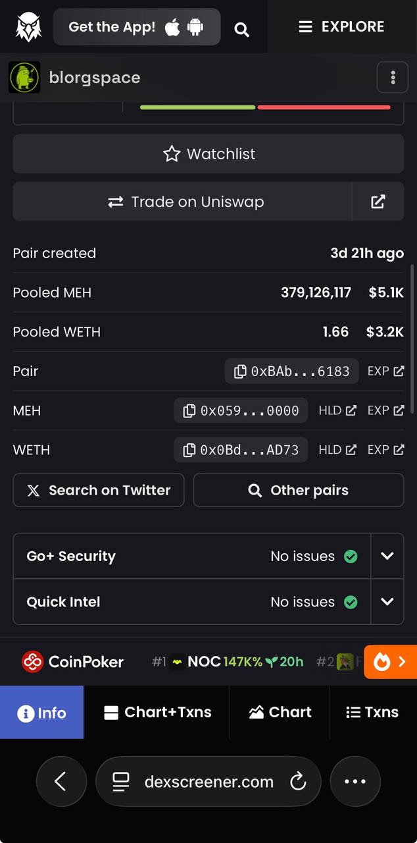Reload page with the browser refresh icon
This screenshot has height=843, width=417.
(298, 782)
